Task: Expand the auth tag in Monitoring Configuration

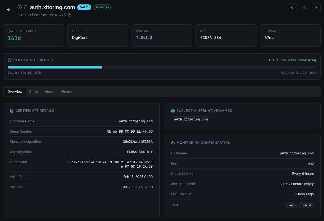Action: click(x=291, y=205)
